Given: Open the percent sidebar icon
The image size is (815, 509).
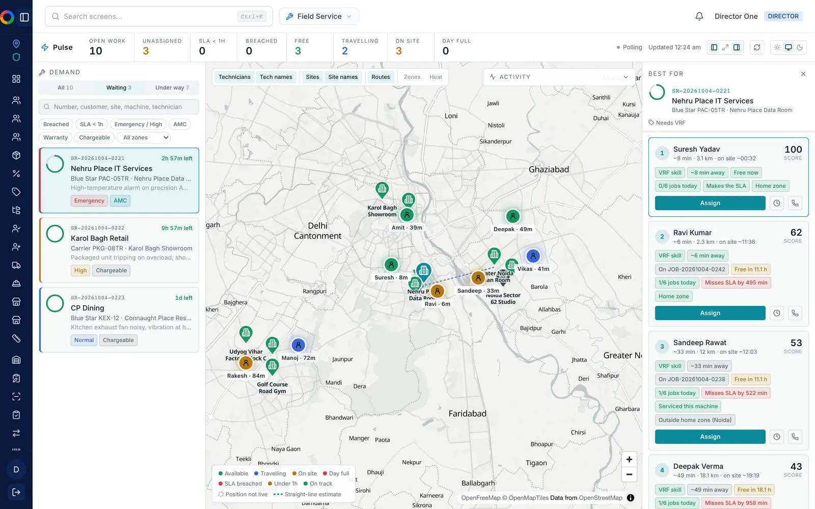Looking at the screenshot, I should tap(16, 174).
